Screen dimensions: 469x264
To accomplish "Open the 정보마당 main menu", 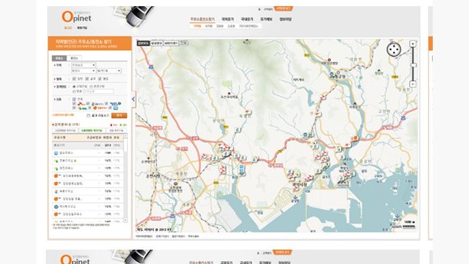I will 285,19.
